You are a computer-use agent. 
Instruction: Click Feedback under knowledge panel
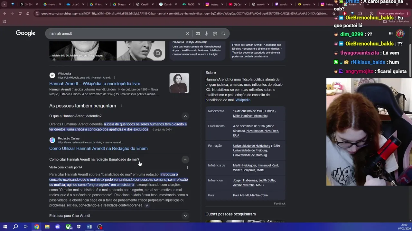click(x=280, y=204)
